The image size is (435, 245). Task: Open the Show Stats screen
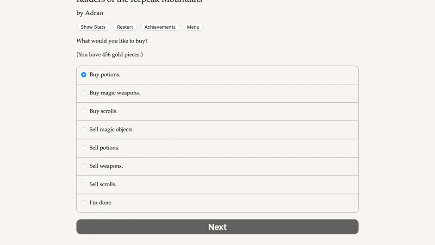click(93, 27)
